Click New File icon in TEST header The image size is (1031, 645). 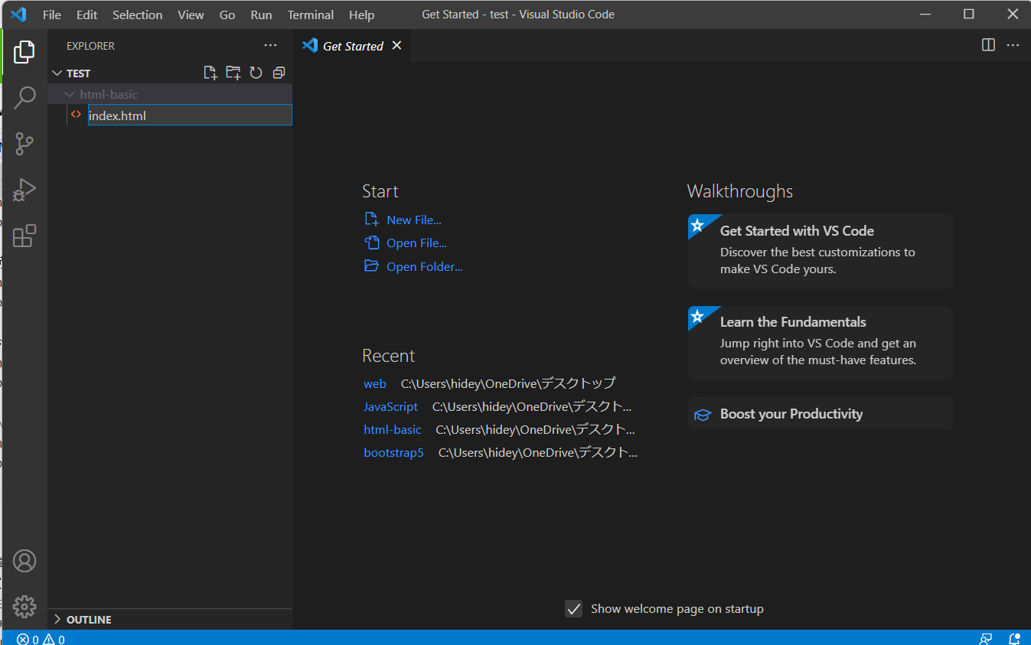click(x=210, y=73)
